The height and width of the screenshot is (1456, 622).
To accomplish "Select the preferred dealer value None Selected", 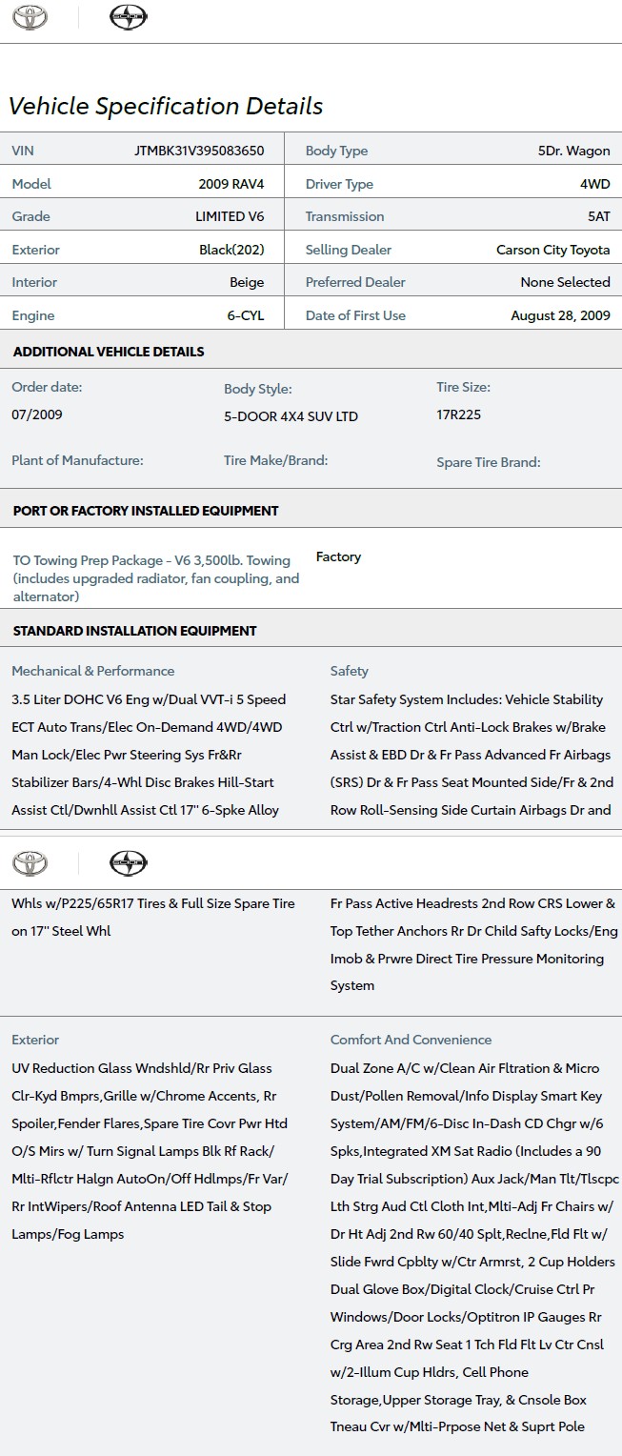I will point(565,282).
